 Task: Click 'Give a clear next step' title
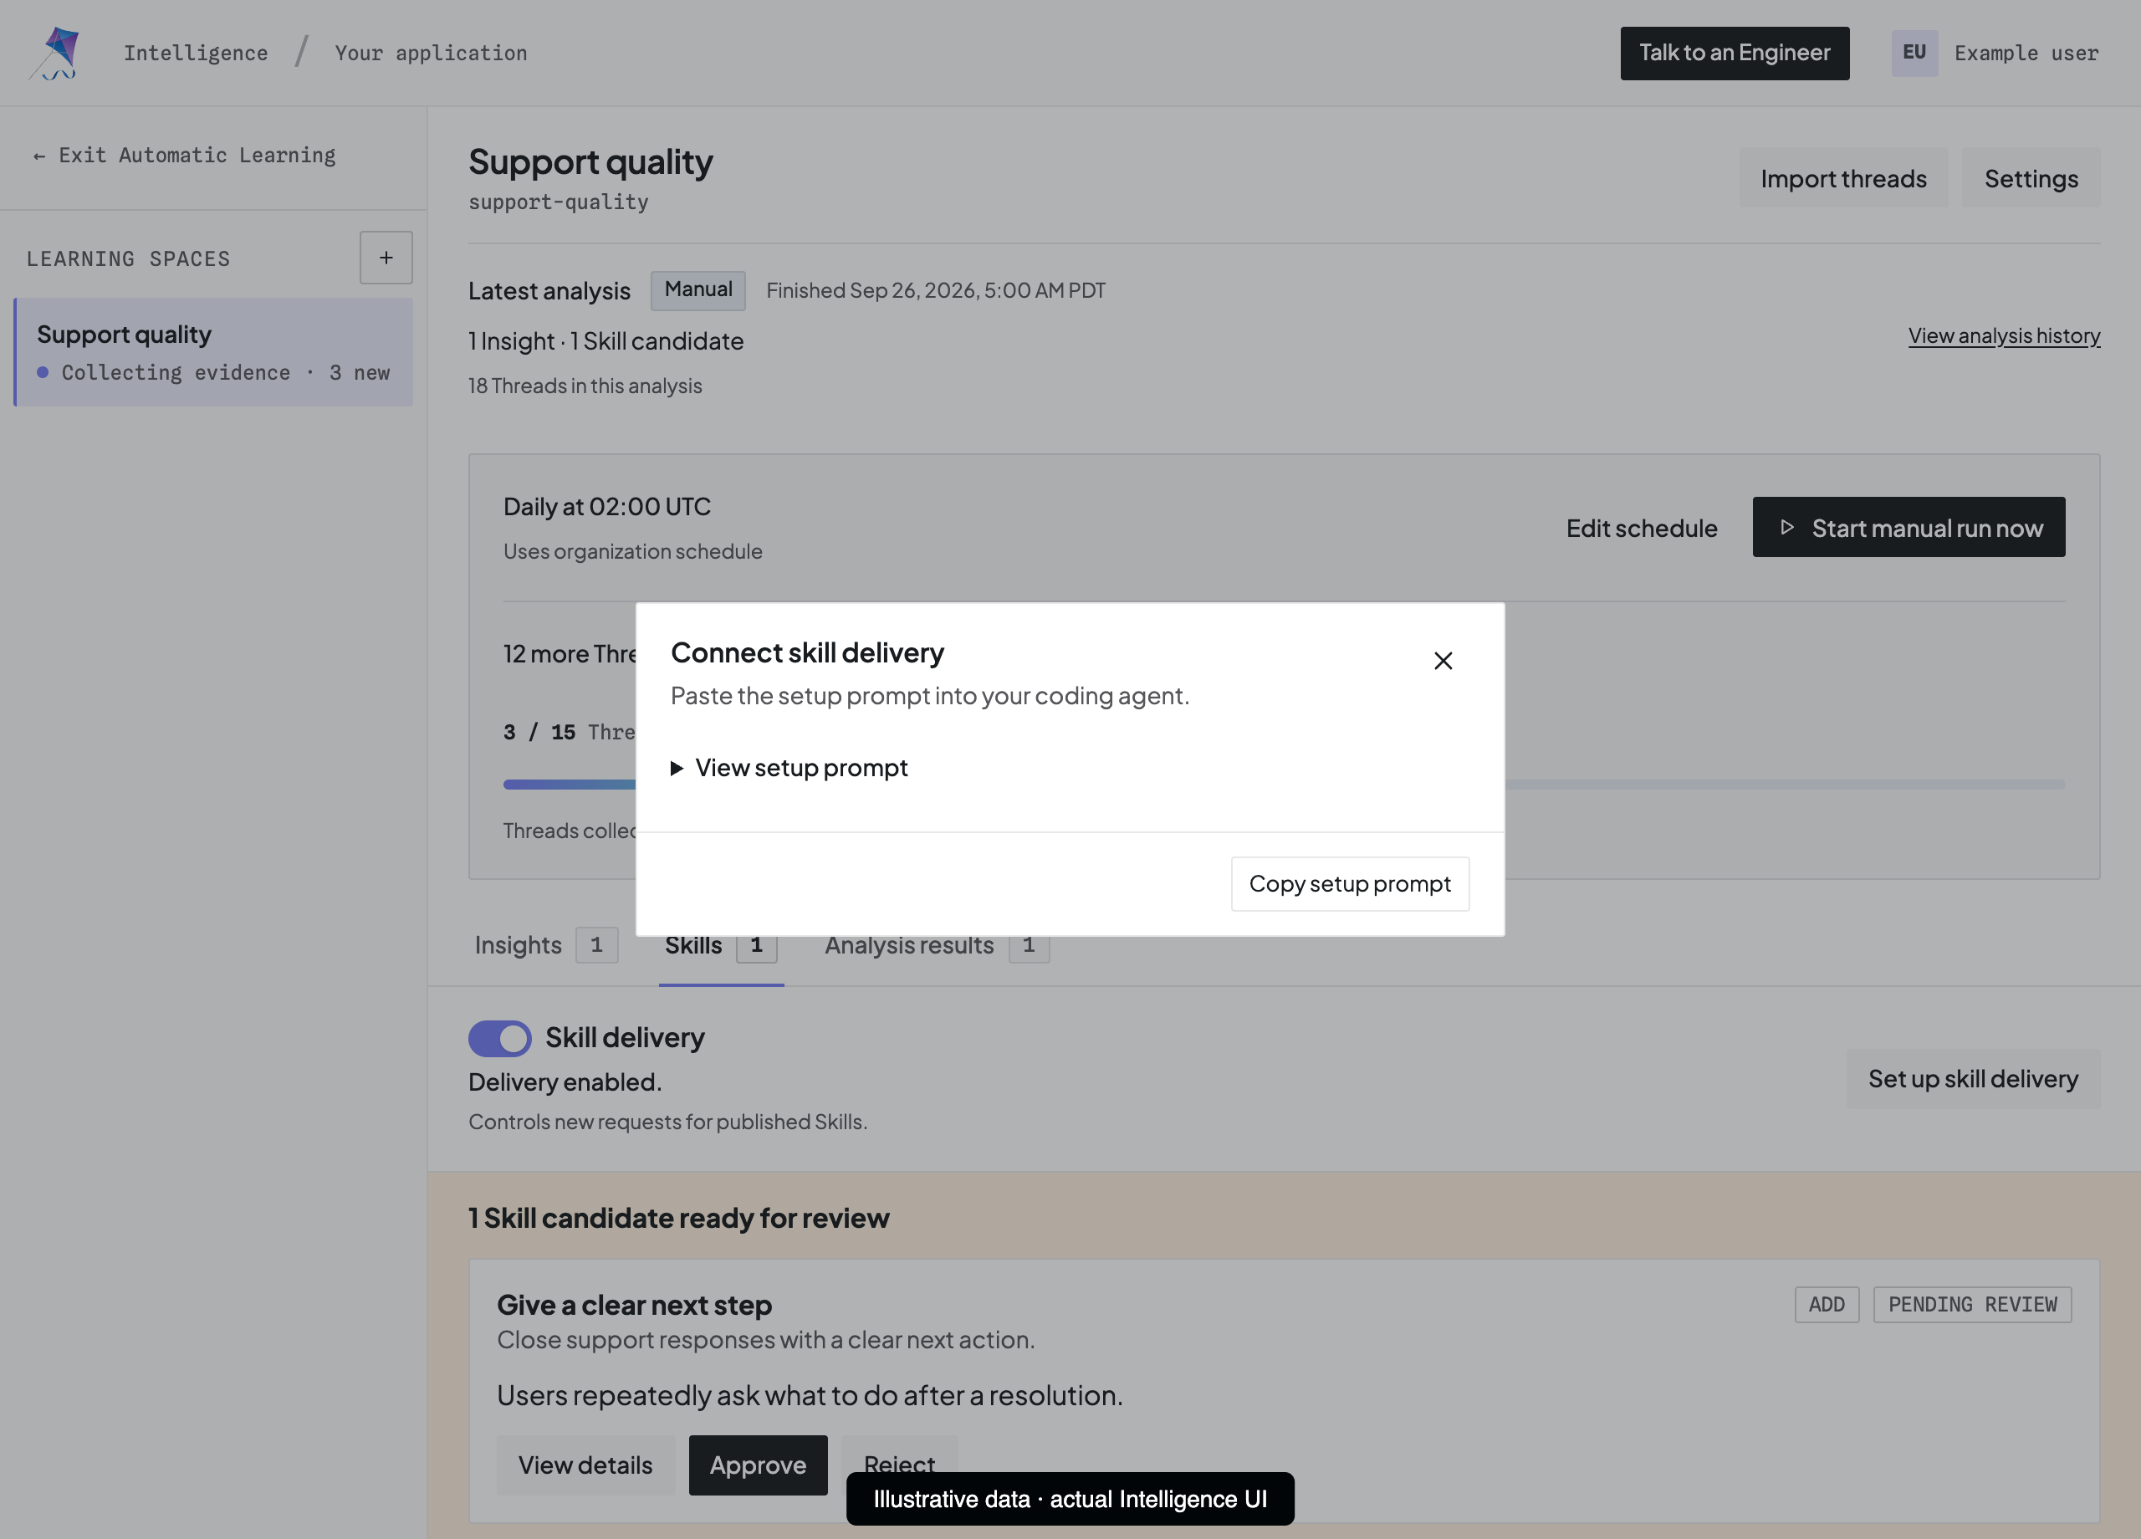click(x=635, y=1305)
